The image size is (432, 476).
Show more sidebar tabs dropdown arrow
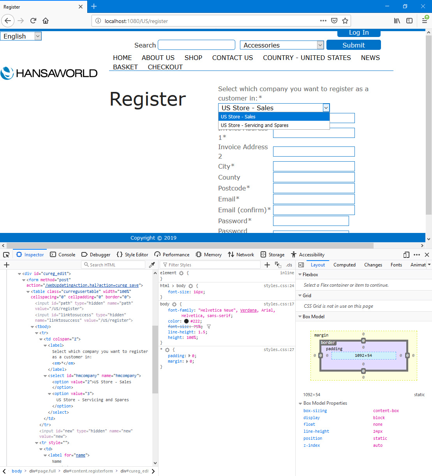tap(429, 265)
